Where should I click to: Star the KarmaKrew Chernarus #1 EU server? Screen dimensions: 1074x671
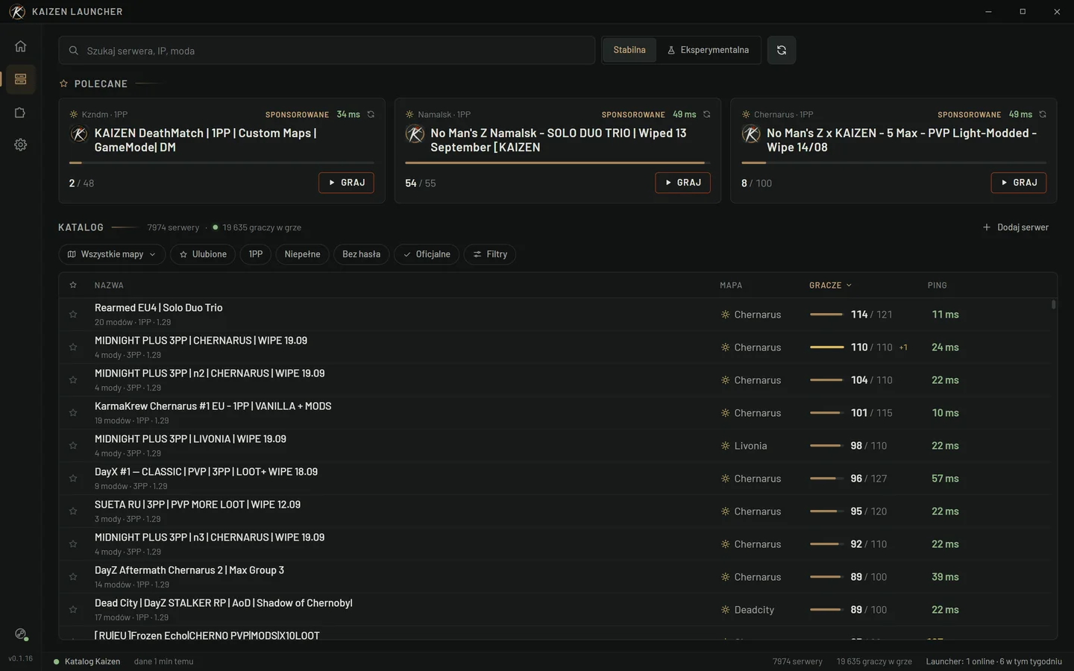tap(73, 413)
